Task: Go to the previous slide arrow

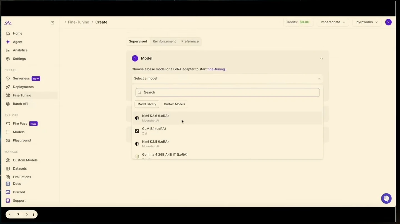Action: click(x=10, y=215)
